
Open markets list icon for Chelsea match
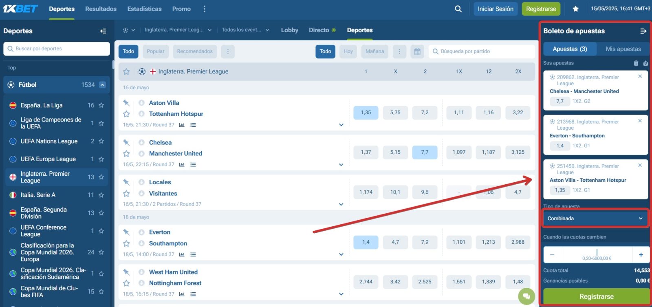[193, 165]
